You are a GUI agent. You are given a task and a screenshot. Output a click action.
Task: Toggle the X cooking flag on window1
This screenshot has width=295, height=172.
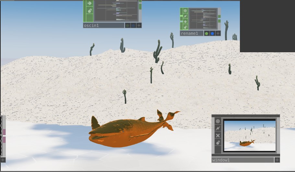coord(218,135)
